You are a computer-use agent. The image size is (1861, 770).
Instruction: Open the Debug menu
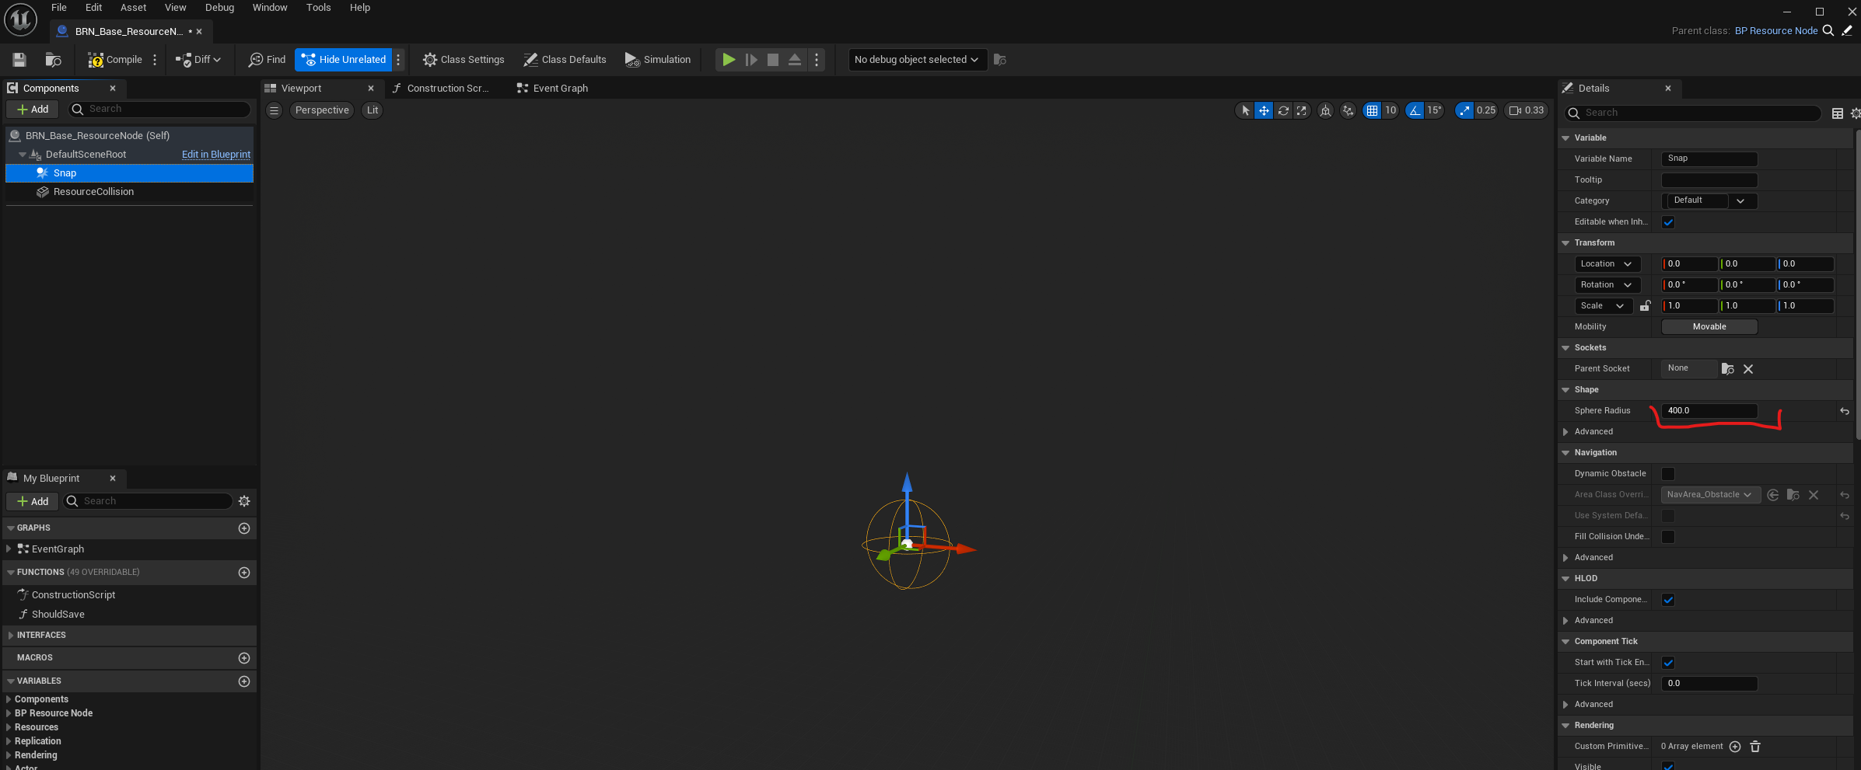pos(219,8)
